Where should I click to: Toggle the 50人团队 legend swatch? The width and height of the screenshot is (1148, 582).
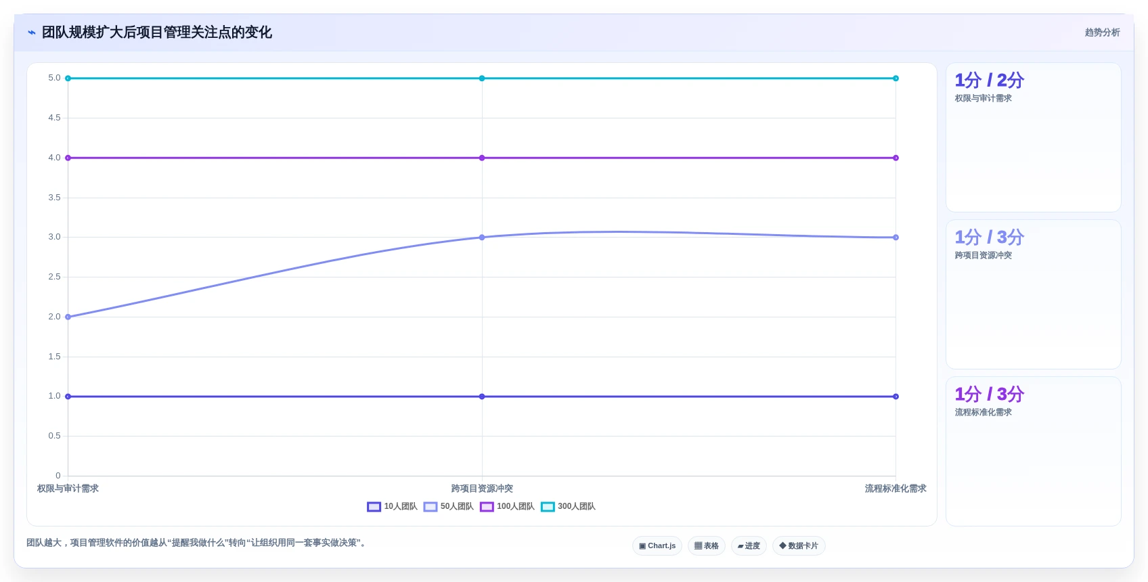(430, 507)
